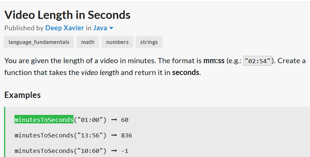Filter by language_fundamentals tag

39,42
